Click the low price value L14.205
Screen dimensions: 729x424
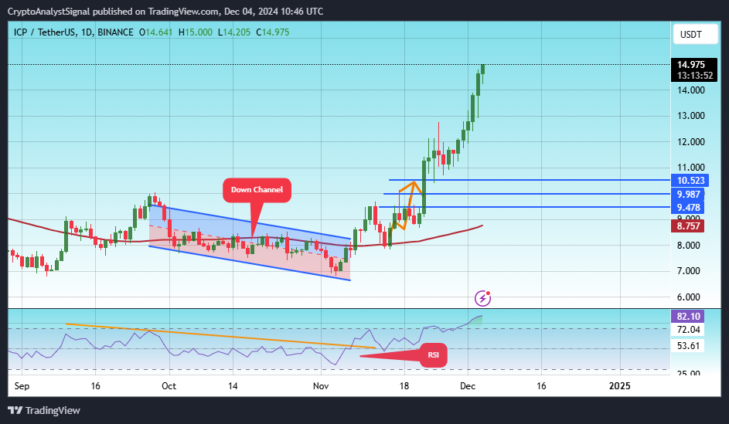click(x=234, y=32)
